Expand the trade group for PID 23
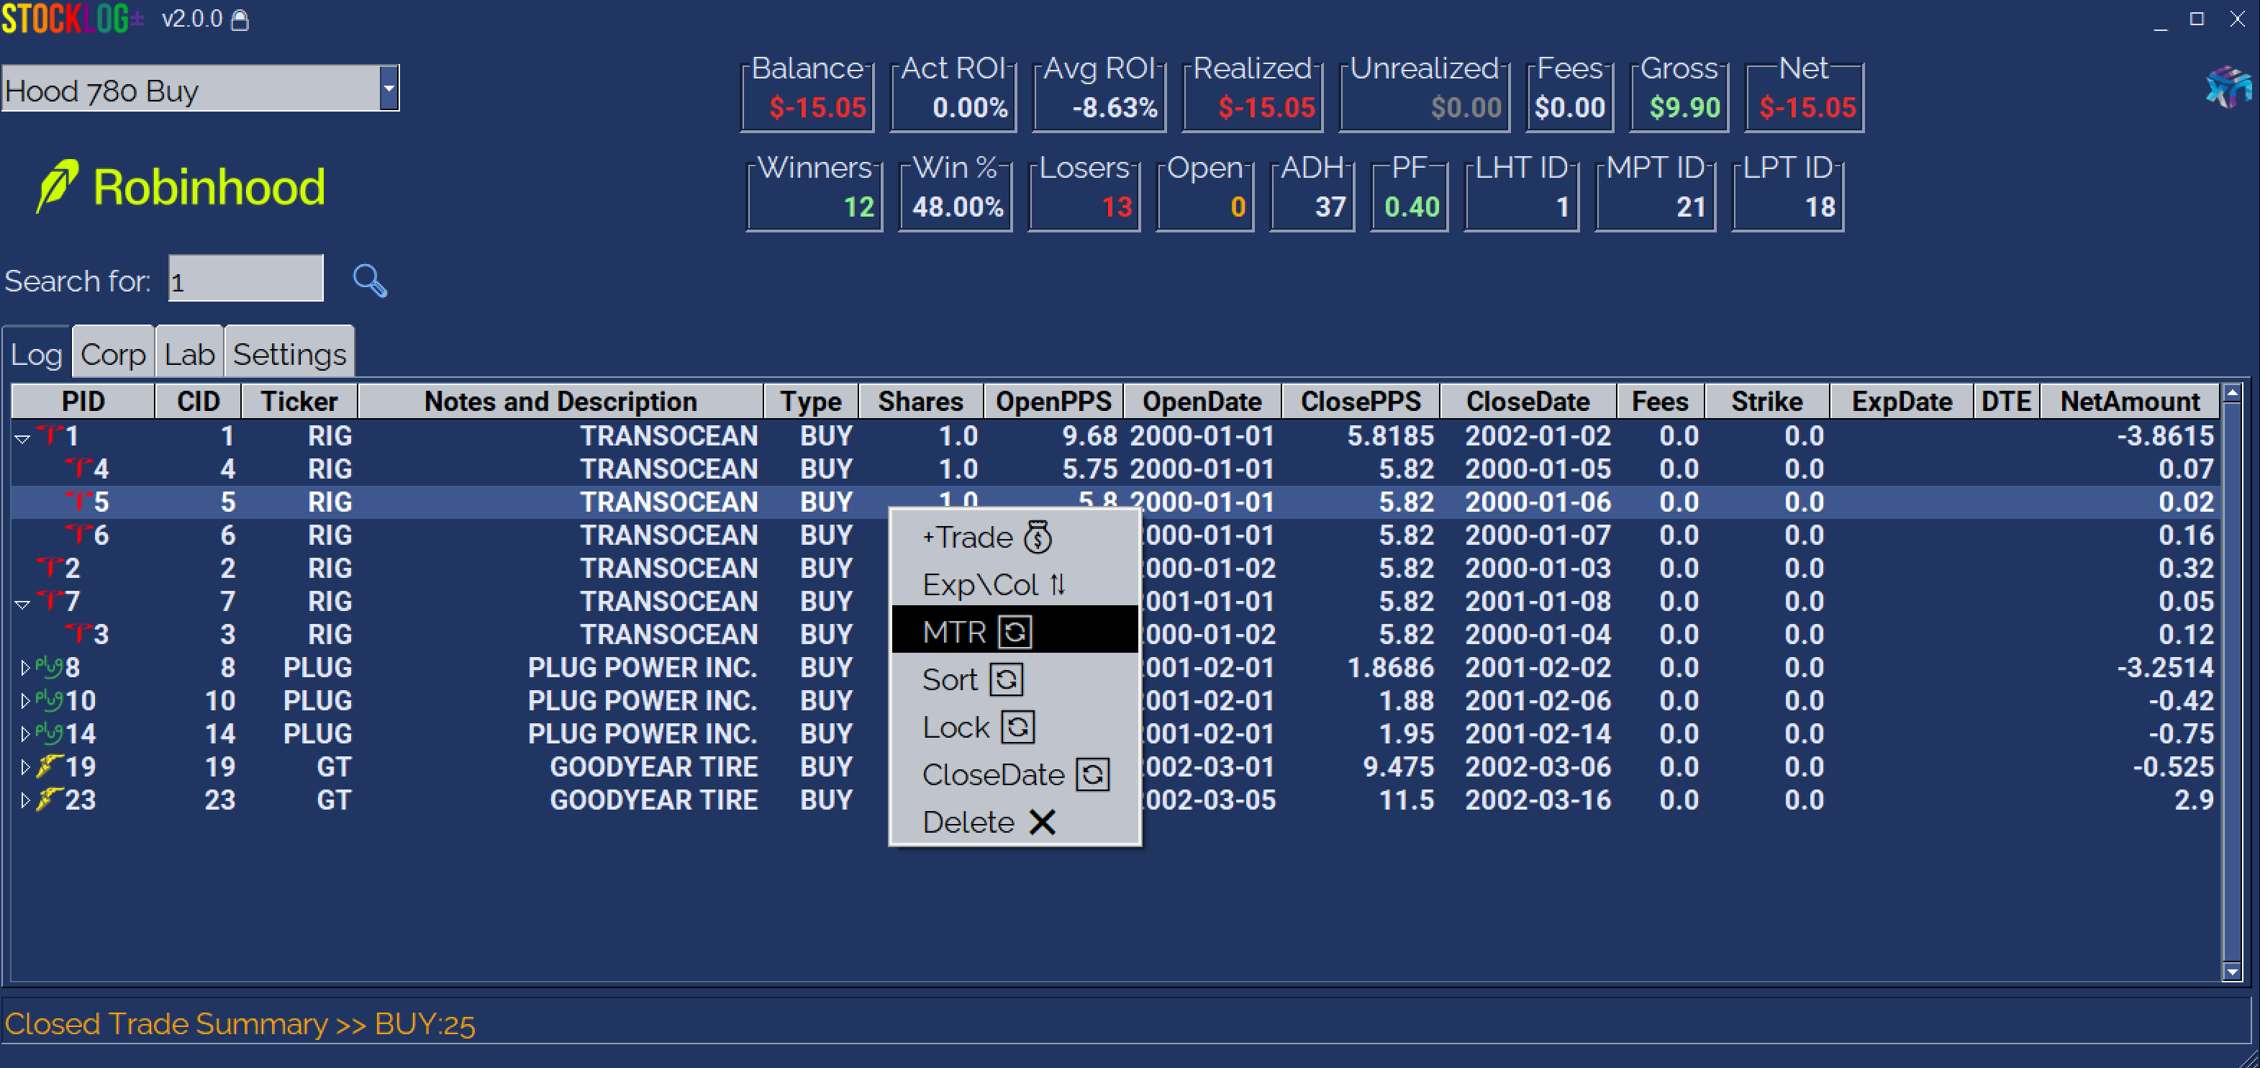2260x1068 pixels. [24, 800]
